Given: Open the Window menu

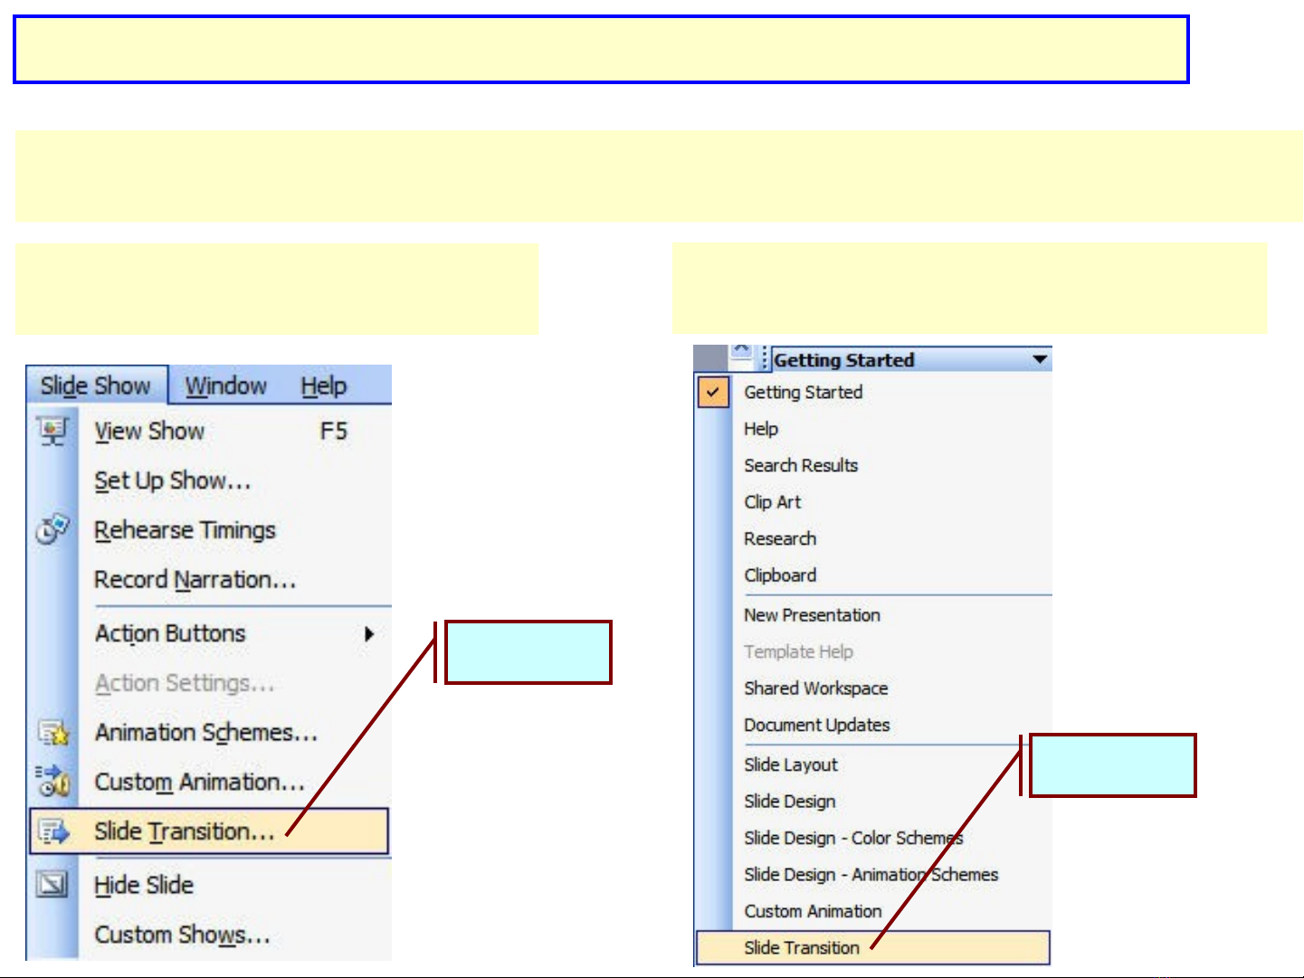Looking at the screenshot, I should point(226,386).
